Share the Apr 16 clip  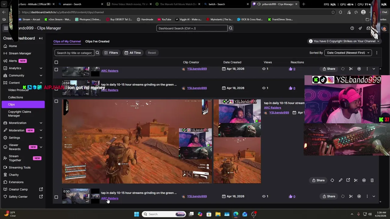(329, 196)
